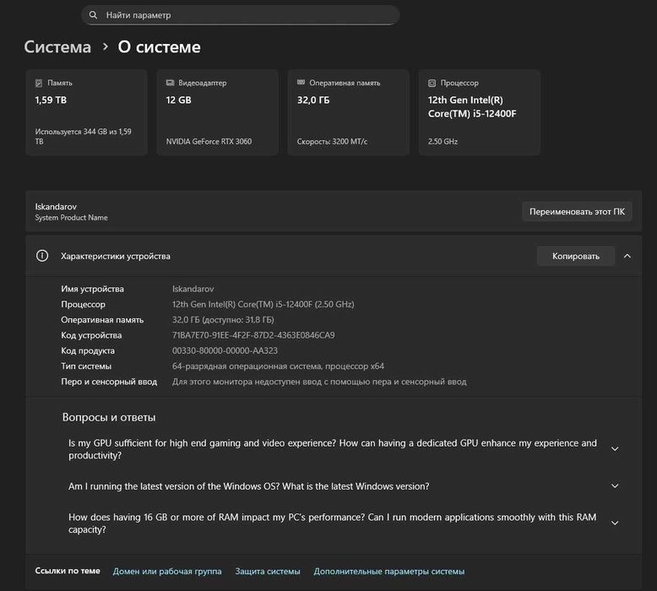Image resolution: width=657 pixels, height=591 pixels.
Task: Click the storage icon on "Память" card
Action: [x=39, y=83]
